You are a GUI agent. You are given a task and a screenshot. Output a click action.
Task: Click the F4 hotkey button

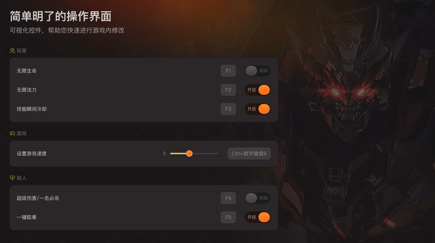coord(228,198)
